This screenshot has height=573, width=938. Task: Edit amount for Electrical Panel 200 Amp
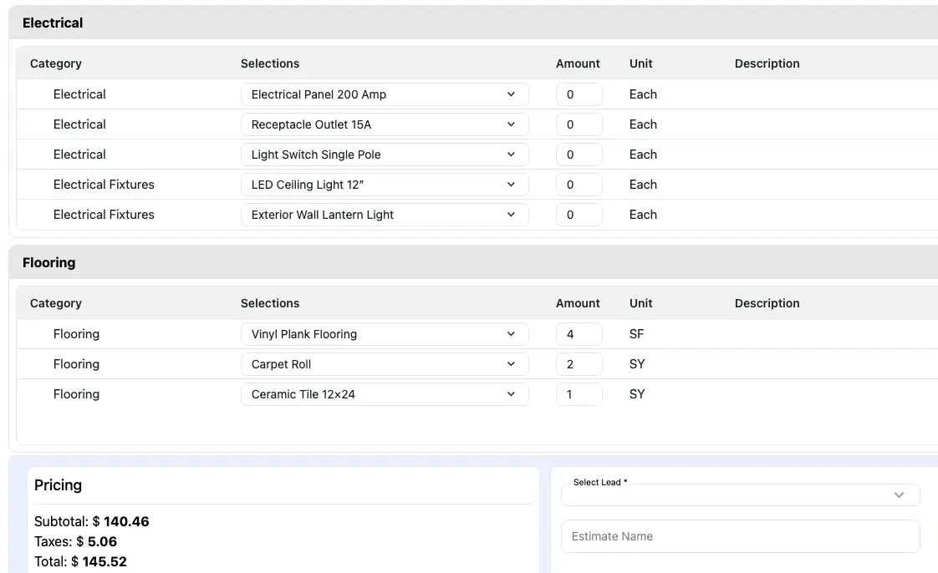point(579,94)
